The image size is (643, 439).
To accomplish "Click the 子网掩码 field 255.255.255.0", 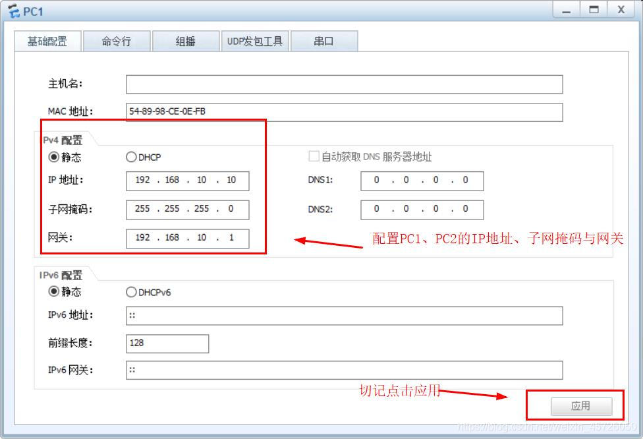I will (x=187, y=210).
